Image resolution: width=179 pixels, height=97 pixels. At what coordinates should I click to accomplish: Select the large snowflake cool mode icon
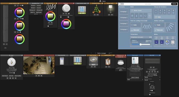click(x=141, y=16)
